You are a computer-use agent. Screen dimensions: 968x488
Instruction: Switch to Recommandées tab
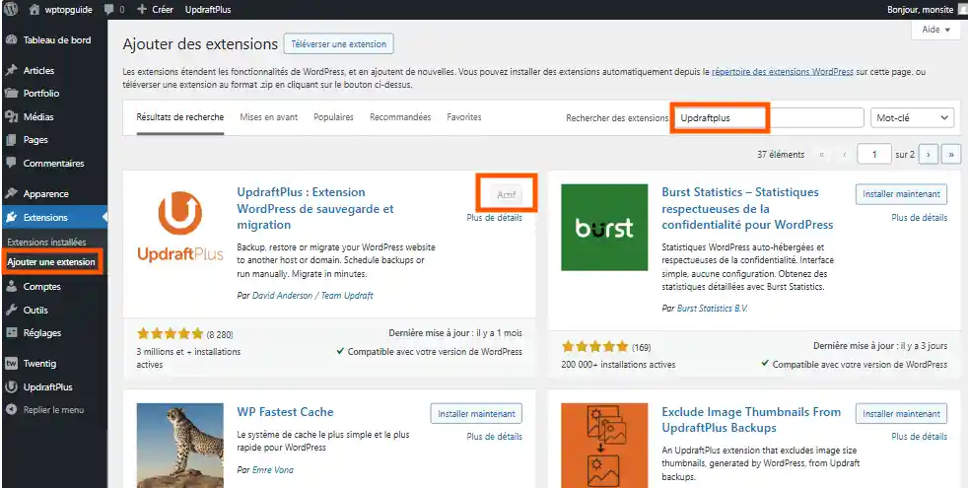pyautogui.click(x=400, y=117)
